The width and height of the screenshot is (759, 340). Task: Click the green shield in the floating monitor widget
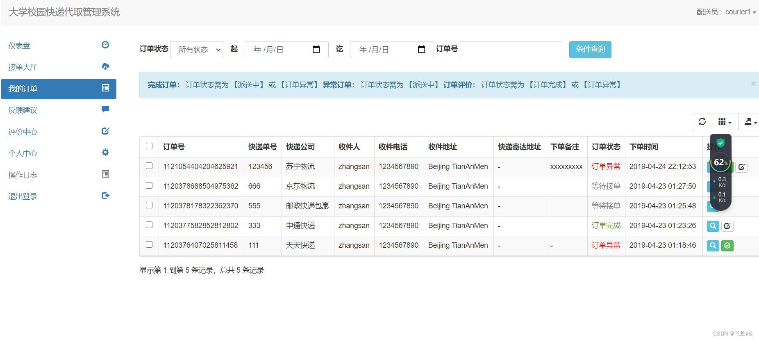pyautogui.click(x=720, y=143)
